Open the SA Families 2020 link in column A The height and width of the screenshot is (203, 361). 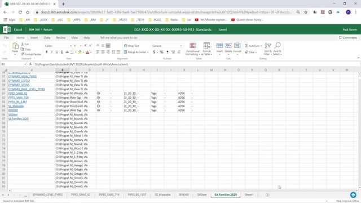tap(19, 119)
